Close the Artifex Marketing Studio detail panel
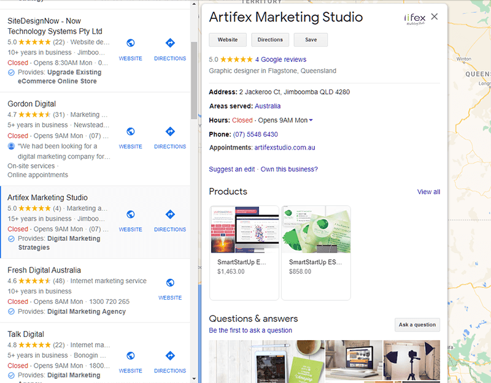This screenshot has width=491, height=383. click(435, 17)
